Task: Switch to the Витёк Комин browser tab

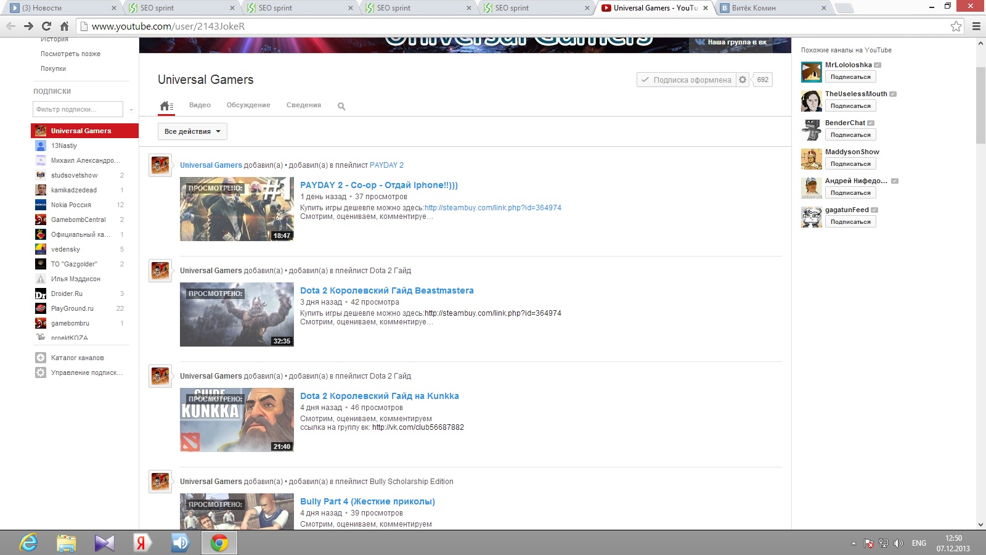Action: 773,8
